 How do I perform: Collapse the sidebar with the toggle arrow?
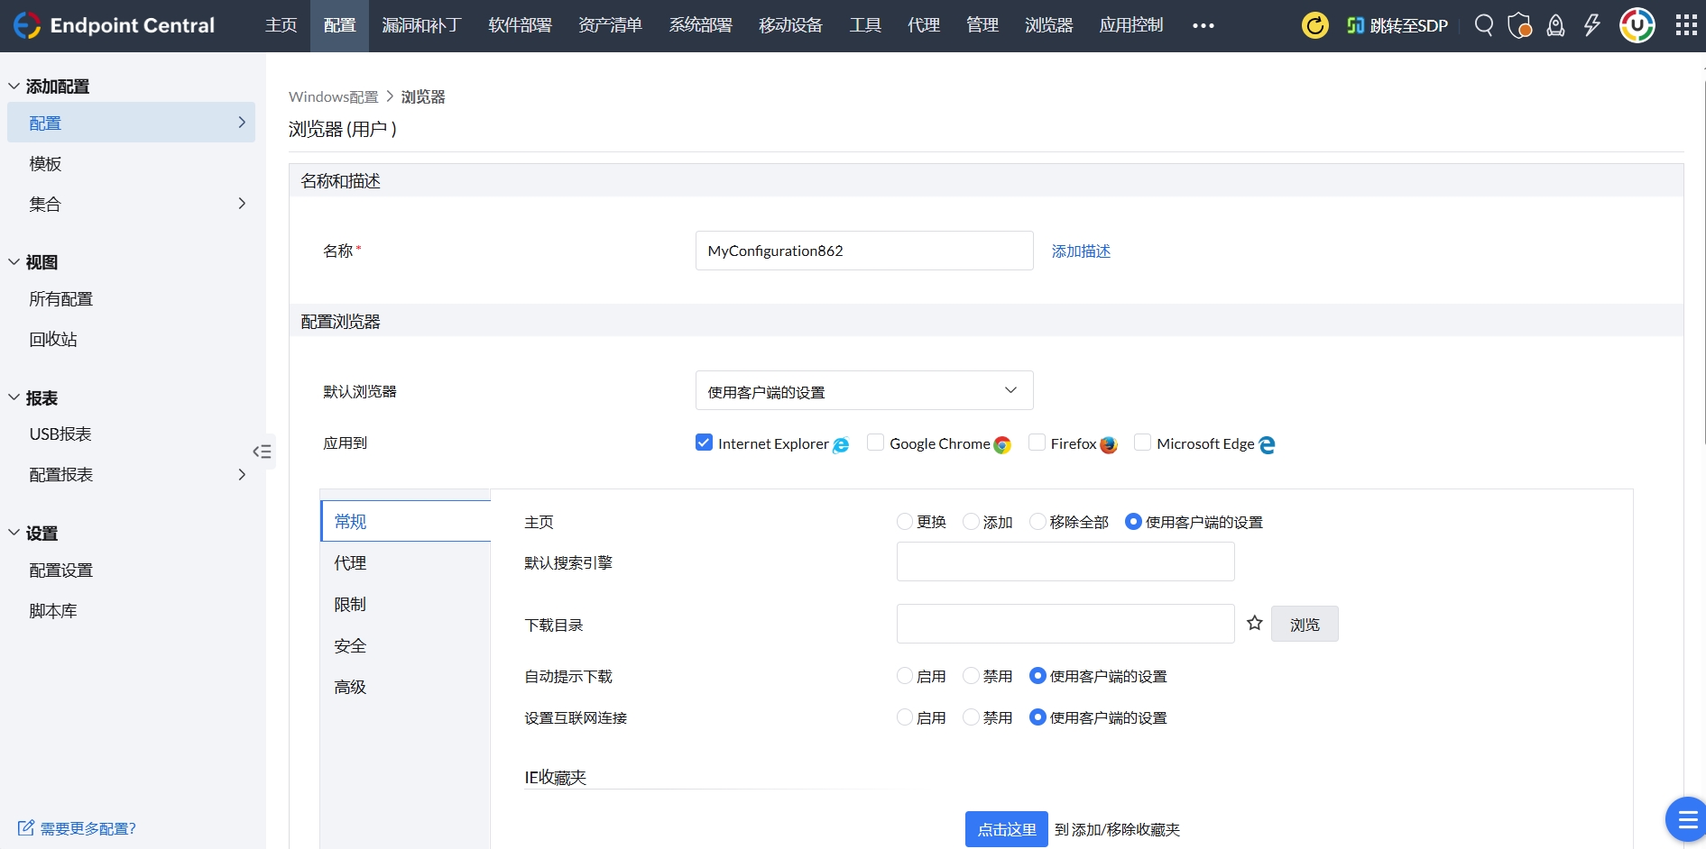tap(262, 452)
